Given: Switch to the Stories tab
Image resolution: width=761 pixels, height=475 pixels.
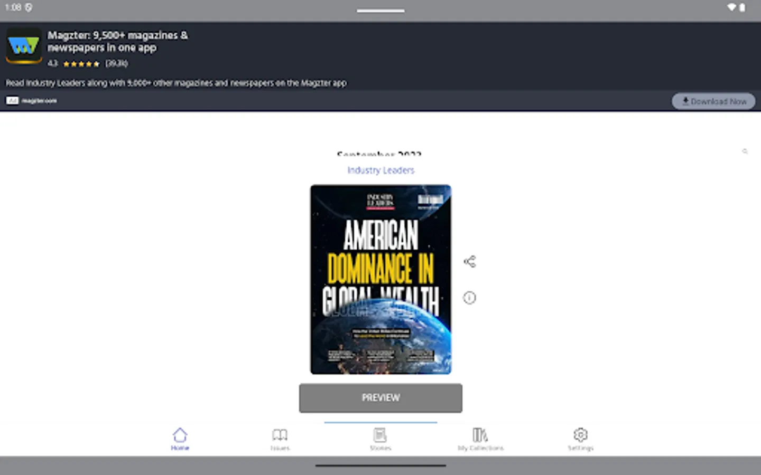Looking at the screenshot, I should (380, 439).
